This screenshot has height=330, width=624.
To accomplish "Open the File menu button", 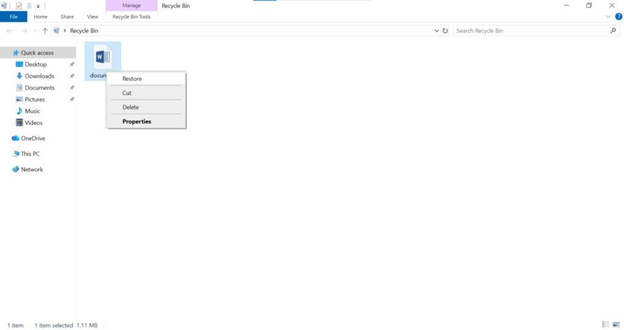I will tap(13, 17).
